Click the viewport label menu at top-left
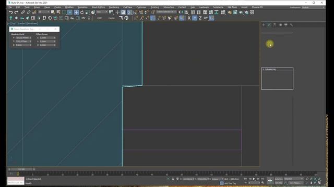The width and height of the screenshot is (334, 187). 23,23
